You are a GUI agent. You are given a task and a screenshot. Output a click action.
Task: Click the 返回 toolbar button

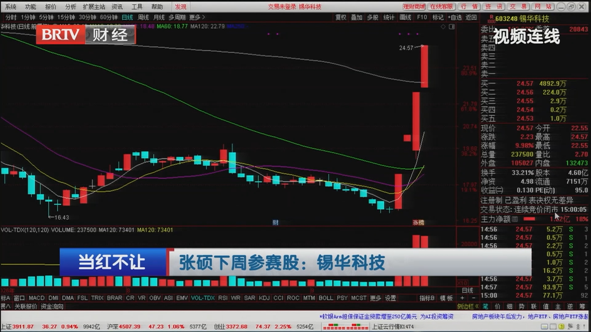[x=471, y=18]
